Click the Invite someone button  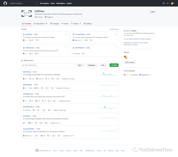[x=130, y=62]
